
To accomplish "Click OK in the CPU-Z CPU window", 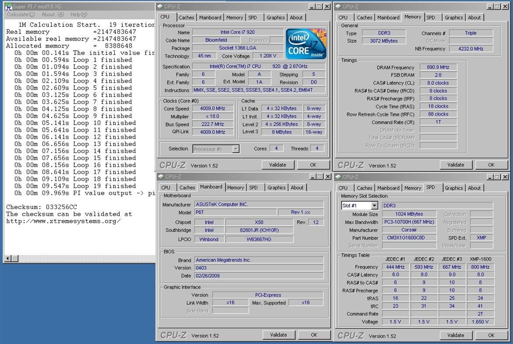I will (313, 165).
